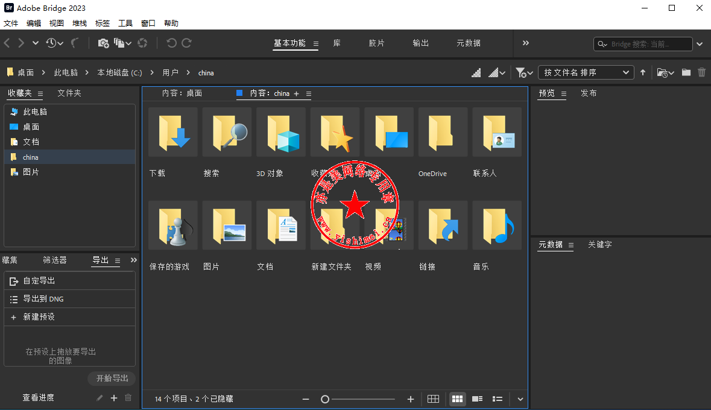Select 此电脑 in favorites
Screen dimensions: 711x410
click(x=70, y=112)
